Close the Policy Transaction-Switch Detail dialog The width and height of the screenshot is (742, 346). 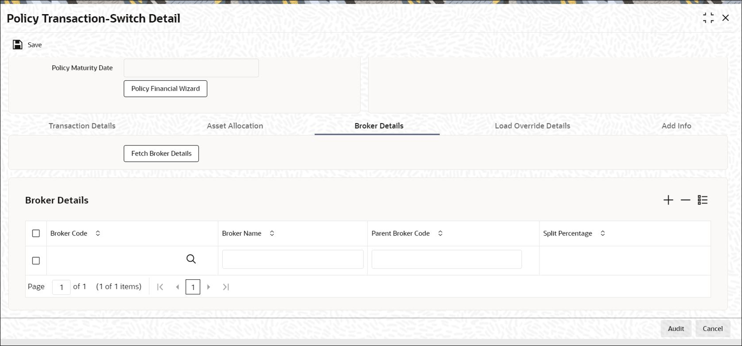tap(726, 18)
